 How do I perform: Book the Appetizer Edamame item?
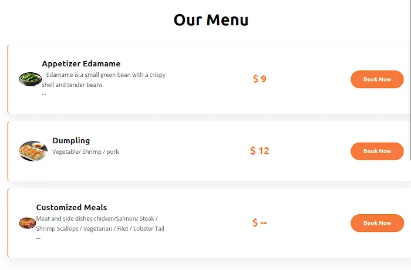click(x=377, y=79)
